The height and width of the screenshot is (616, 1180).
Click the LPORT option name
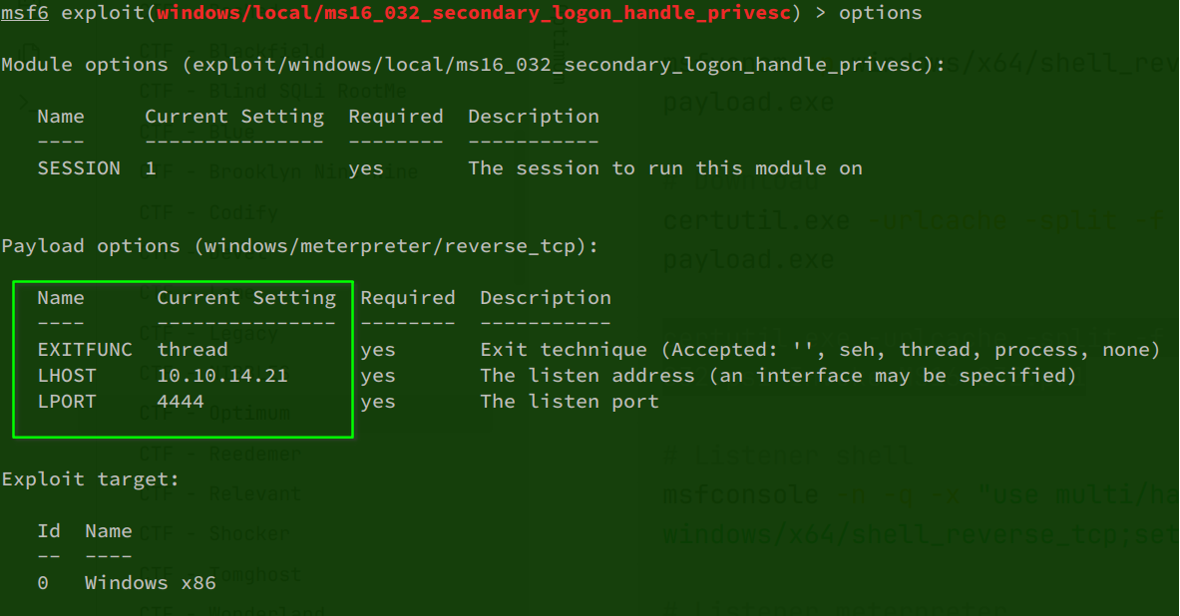[67, 402]
